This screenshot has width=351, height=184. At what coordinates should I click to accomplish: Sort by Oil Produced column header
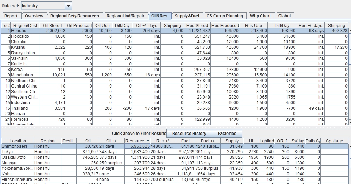point(79,26)
